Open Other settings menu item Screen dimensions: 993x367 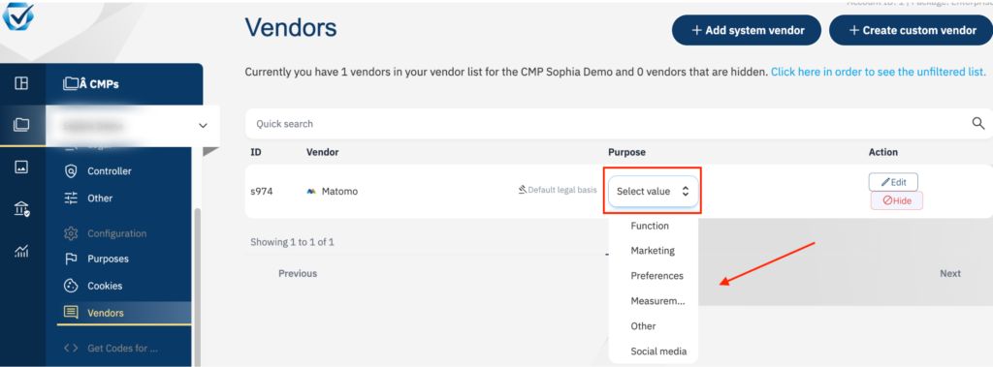[100, 199]
